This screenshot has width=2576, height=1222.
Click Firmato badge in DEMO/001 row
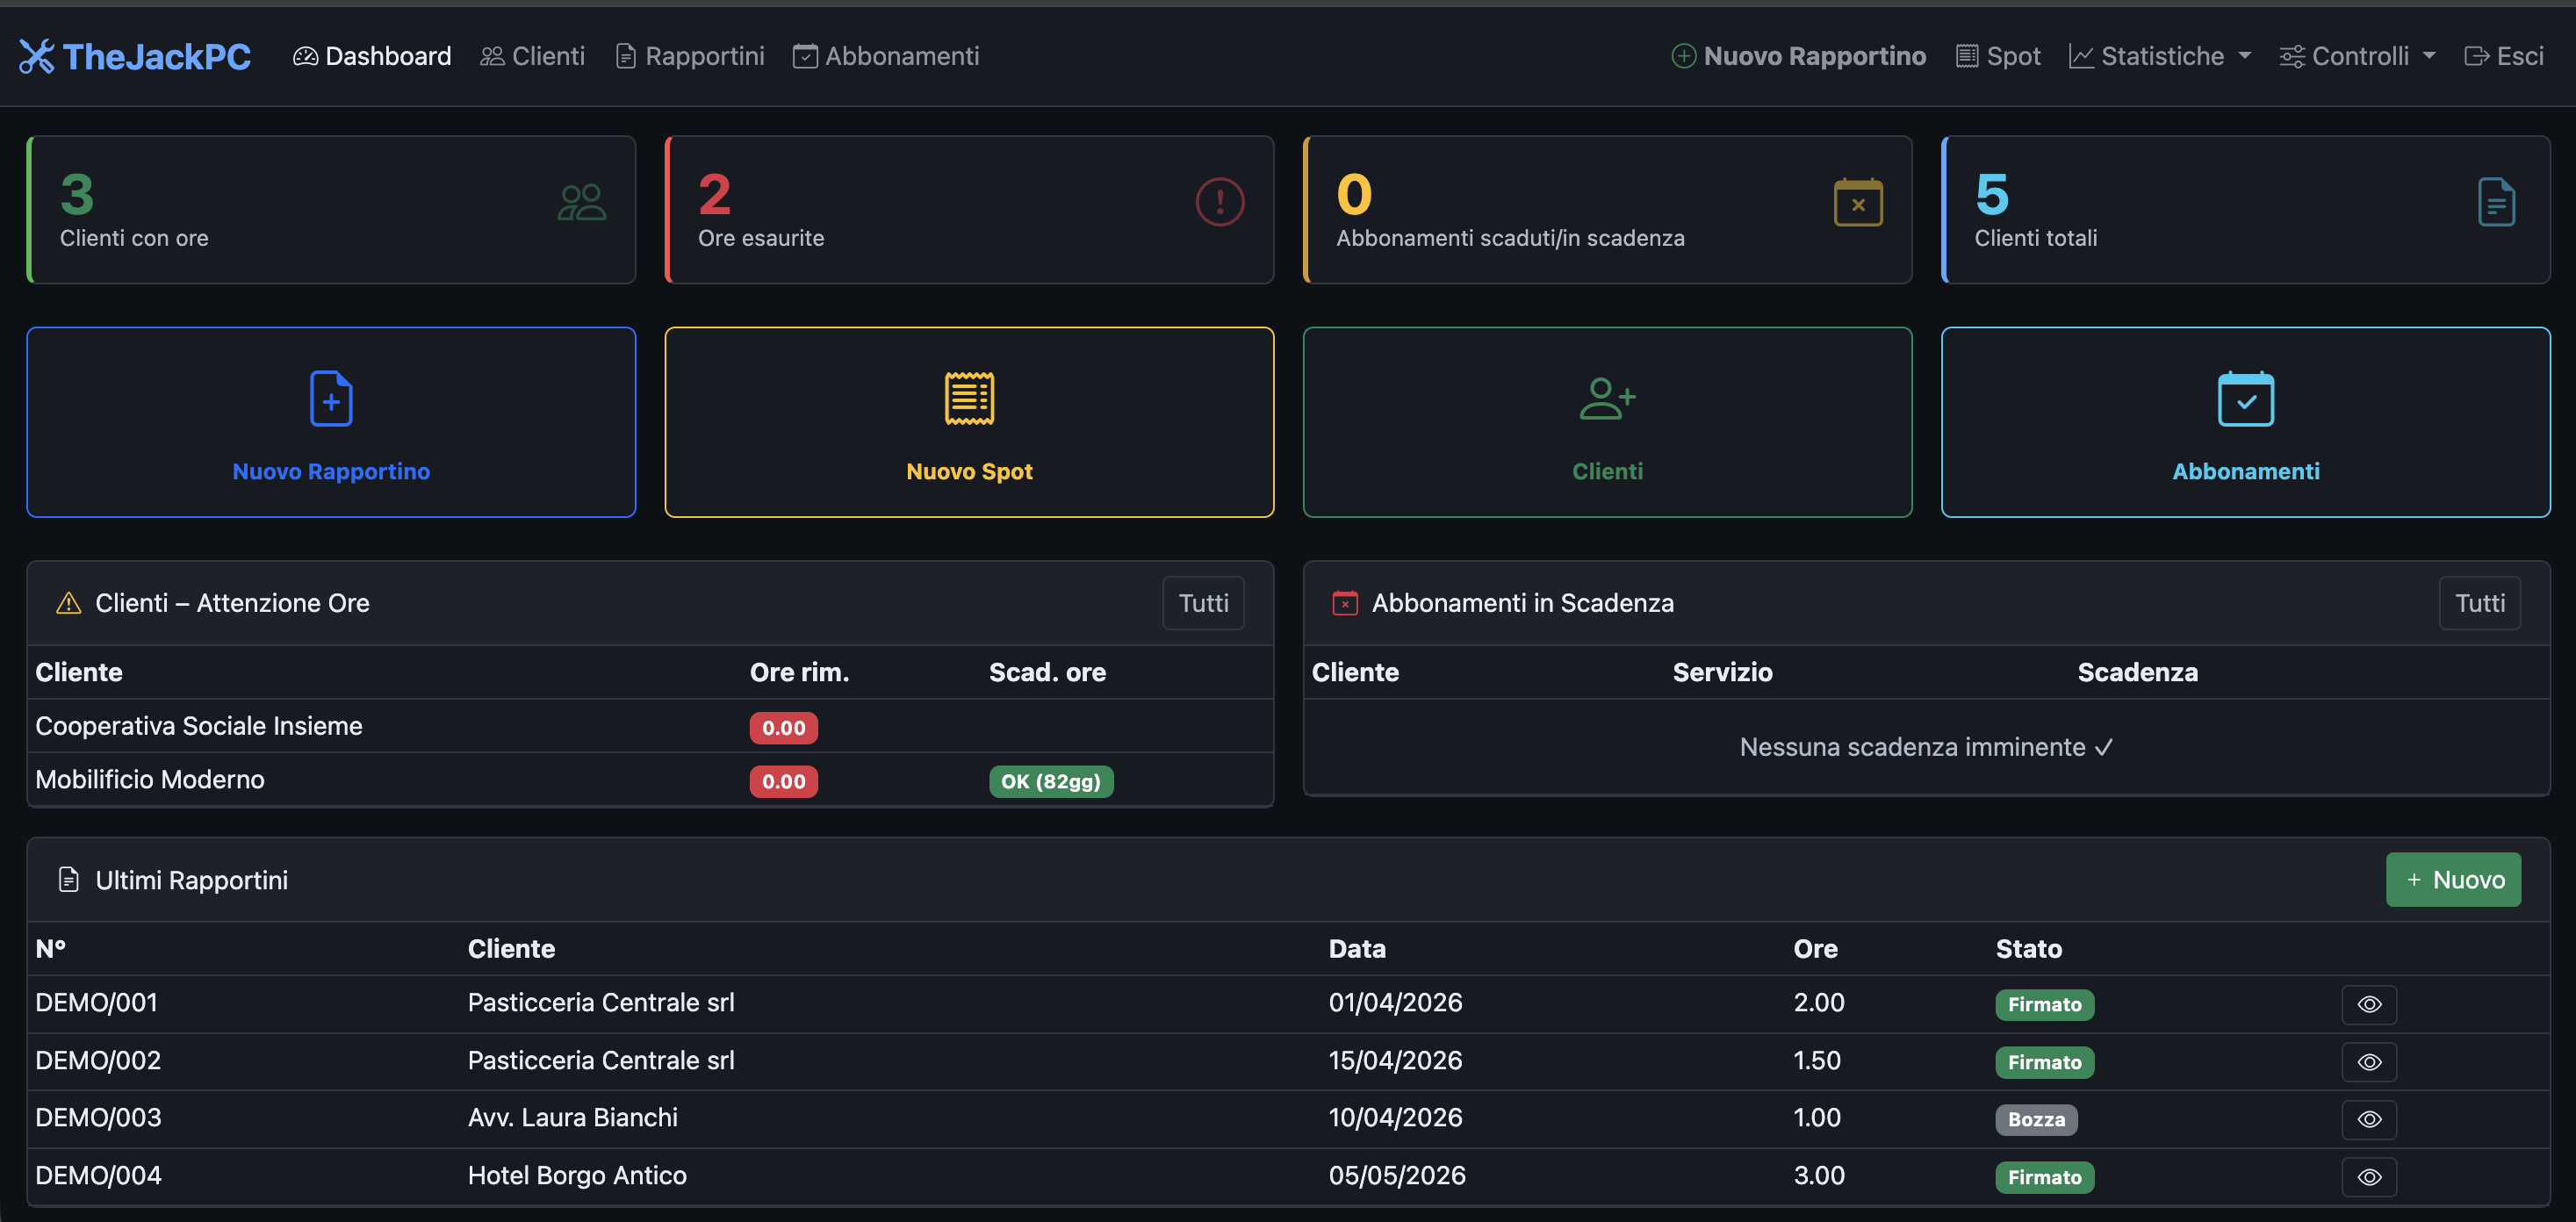2045,1005
